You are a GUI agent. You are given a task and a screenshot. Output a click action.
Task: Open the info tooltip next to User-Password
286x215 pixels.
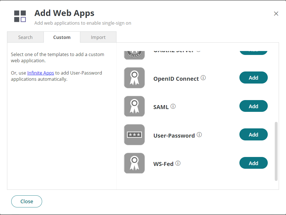tap(199, 134)
